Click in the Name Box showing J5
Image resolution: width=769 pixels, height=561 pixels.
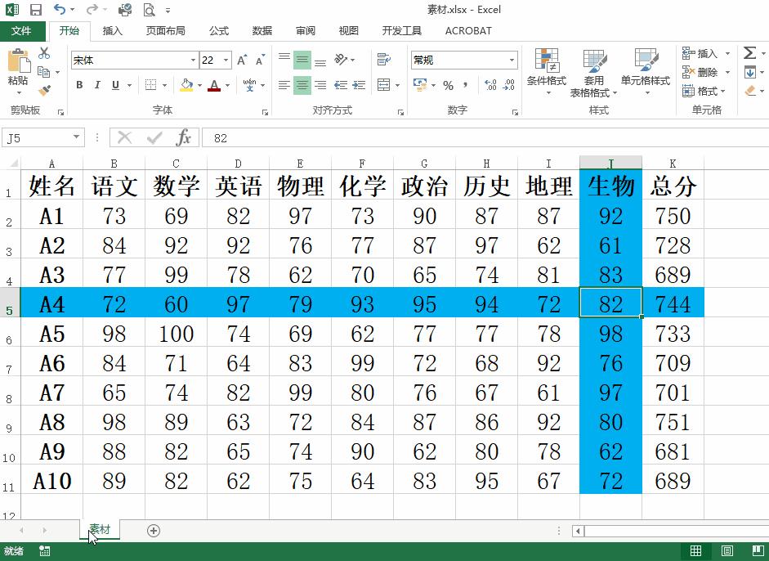point(37,138)
